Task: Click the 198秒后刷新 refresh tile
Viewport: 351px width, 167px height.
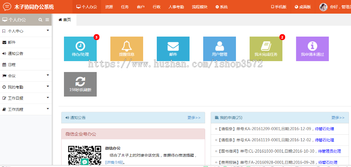Action: coord(80,84)
